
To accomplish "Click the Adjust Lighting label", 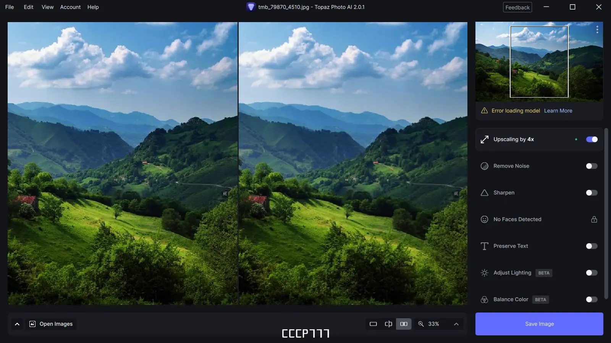I will pyautogui.click(x=512, y=273).
